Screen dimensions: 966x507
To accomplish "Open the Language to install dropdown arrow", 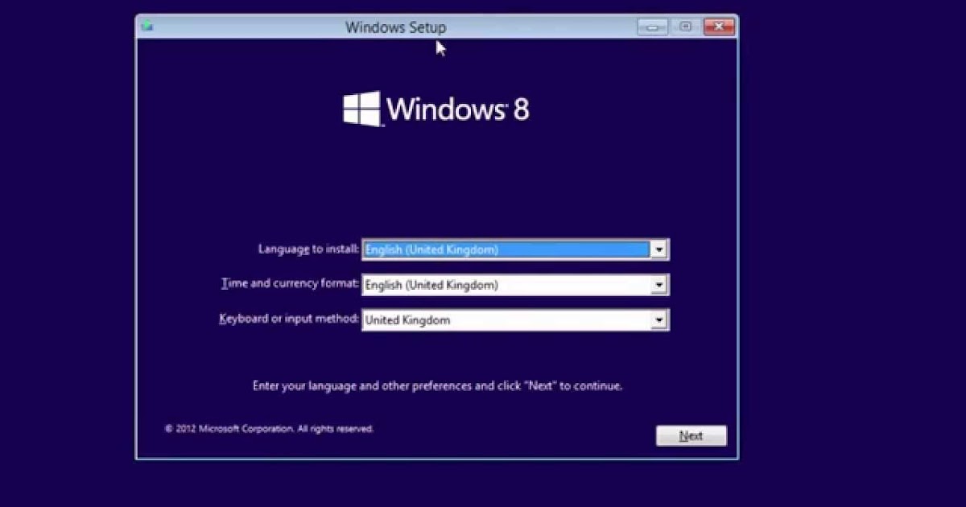I will click(659, 249).
